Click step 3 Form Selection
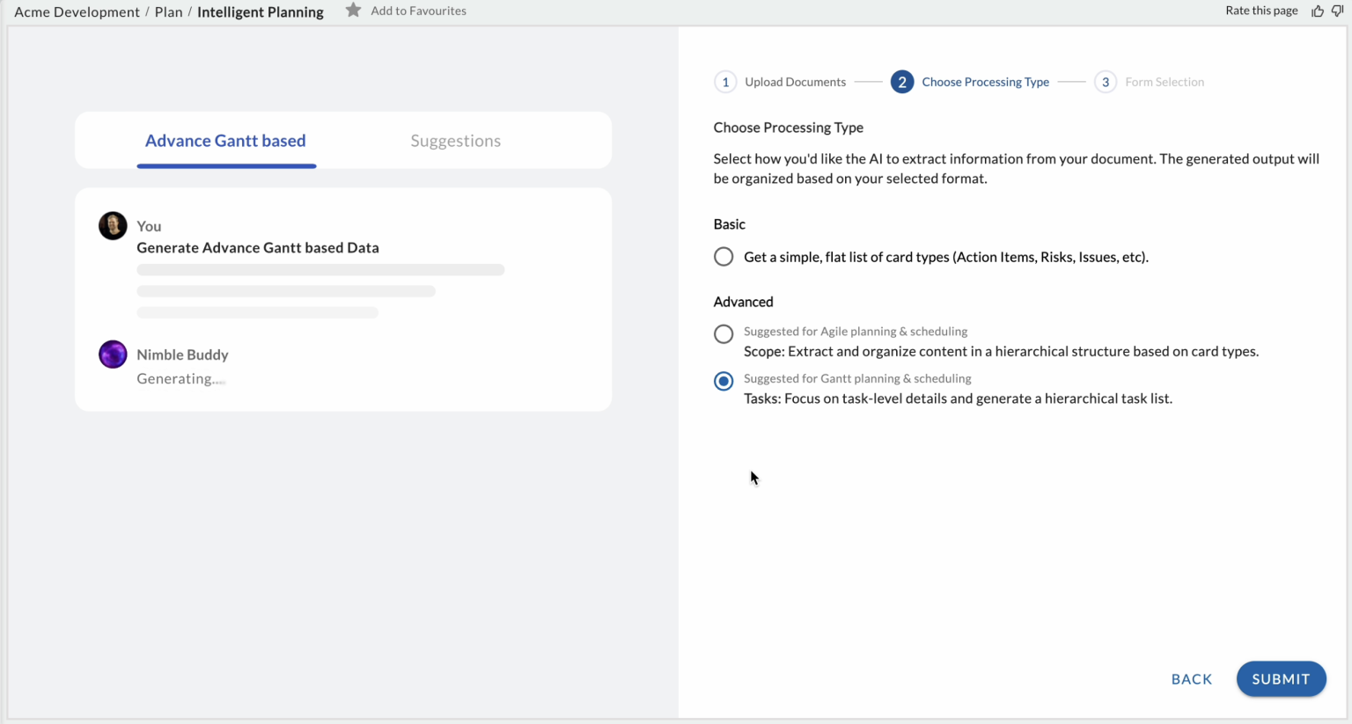Image resolution: width=1352 pixels, height=724 pixels. coord(1150,82)
